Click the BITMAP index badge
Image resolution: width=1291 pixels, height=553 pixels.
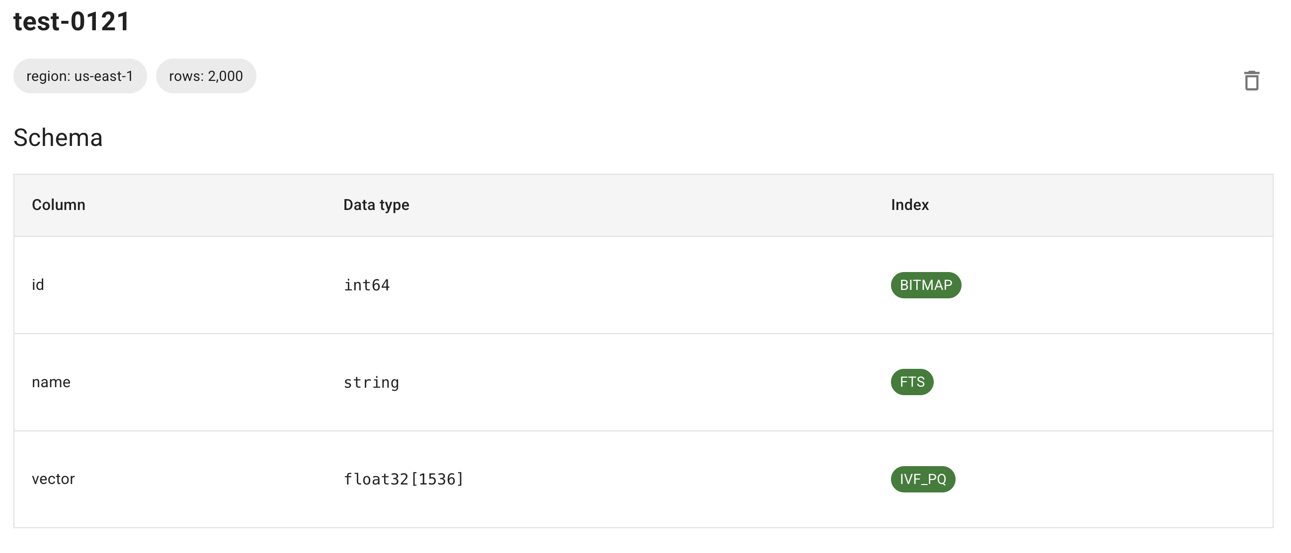[925, 285]
